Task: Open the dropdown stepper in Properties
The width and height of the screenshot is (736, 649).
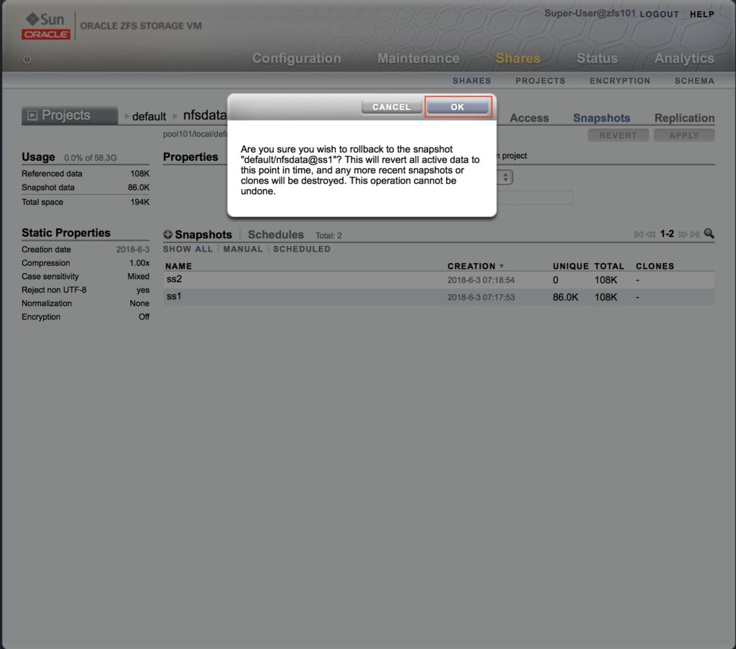Action: click(505, 178)
